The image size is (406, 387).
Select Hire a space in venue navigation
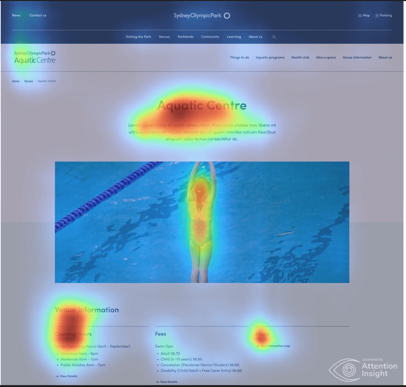326,57
